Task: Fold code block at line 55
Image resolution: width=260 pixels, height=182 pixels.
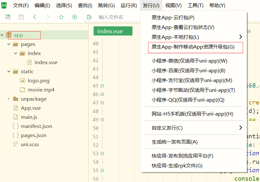Action: 102,170
